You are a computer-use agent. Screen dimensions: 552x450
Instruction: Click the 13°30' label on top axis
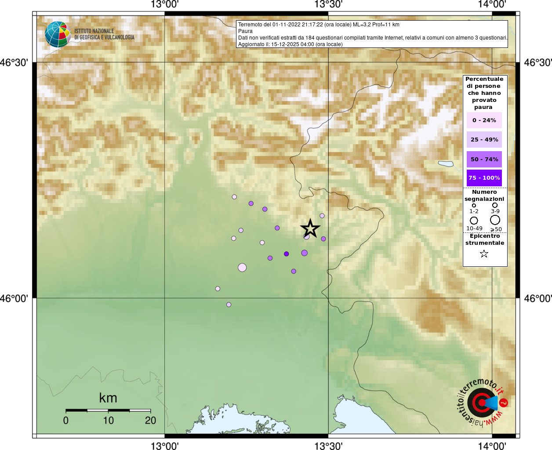tap(328, 4)
